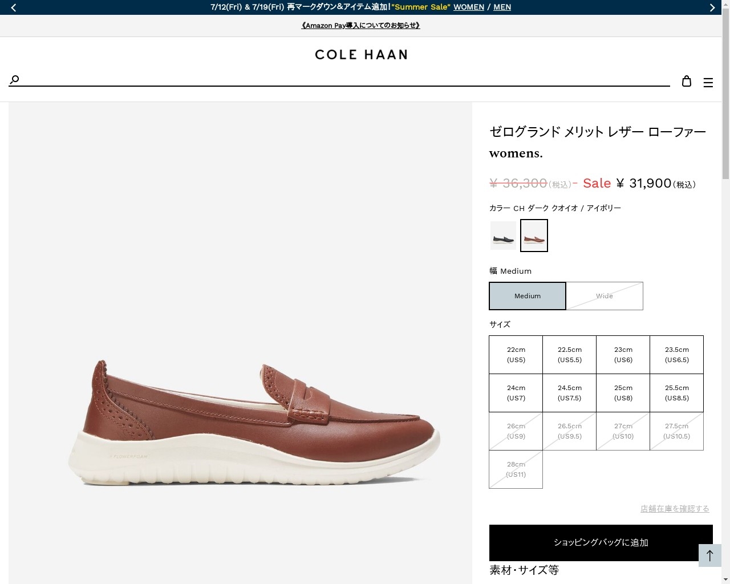730x584 pixels.
Task: Open the Amazon Pay notice link
Action: (360, 26)
